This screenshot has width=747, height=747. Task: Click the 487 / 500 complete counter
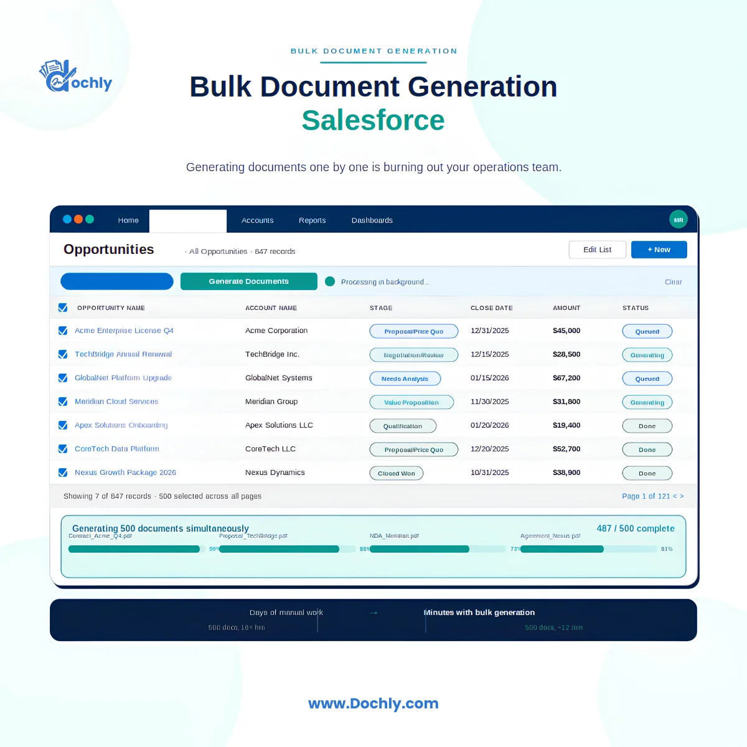[636, 529]
